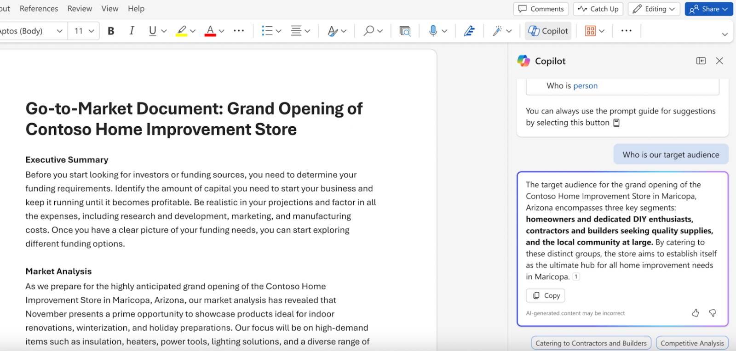This screenshot has width=736, height=351.
Task: Expand add-ins dropdown arrow
Action: (602, 31)
